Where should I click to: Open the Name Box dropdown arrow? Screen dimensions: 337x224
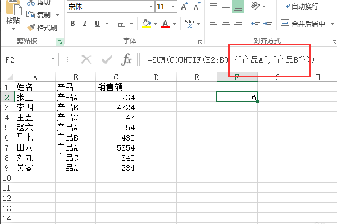[53, 59]
